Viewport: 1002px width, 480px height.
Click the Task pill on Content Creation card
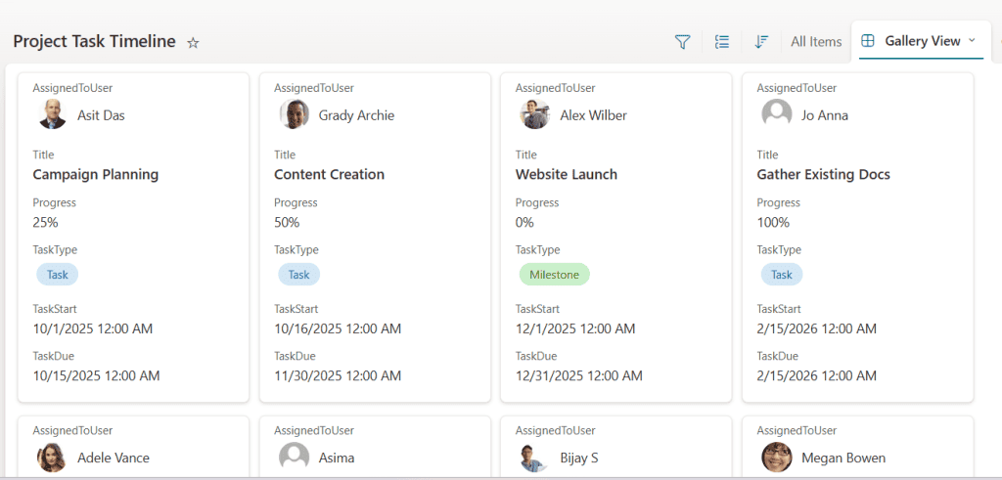(298, 275)
